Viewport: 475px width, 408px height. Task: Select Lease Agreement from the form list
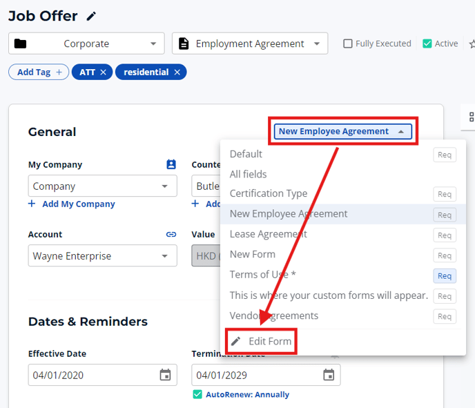pos(269,234)
